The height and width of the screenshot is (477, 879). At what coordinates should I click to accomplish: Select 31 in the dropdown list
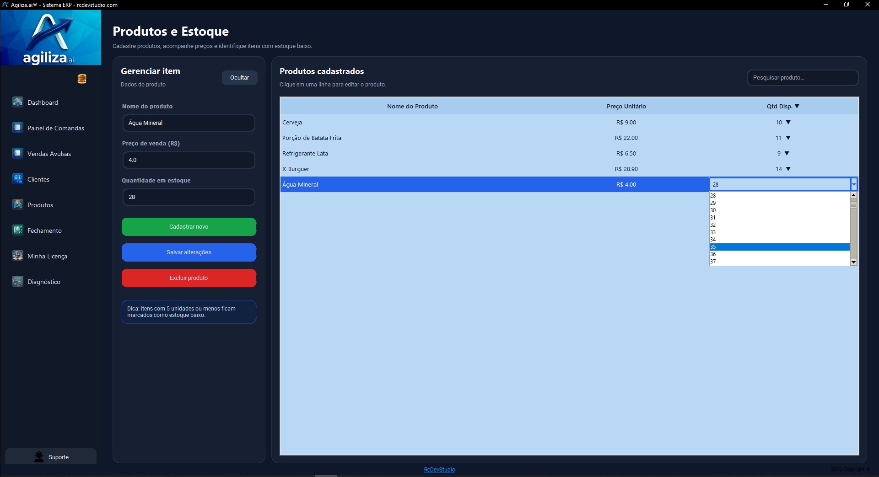[x=780, y=218]
